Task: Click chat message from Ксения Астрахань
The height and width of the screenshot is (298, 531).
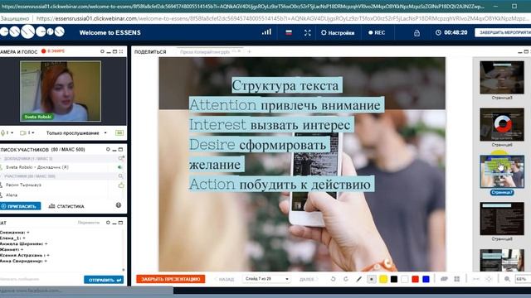Action: click(24, 256)
